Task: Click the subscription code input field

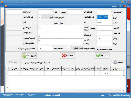Action: point(75,12)
